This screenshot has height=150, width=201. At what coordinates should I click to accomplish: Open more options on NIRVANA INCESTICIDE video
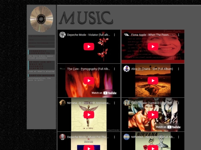pos(179,137)
